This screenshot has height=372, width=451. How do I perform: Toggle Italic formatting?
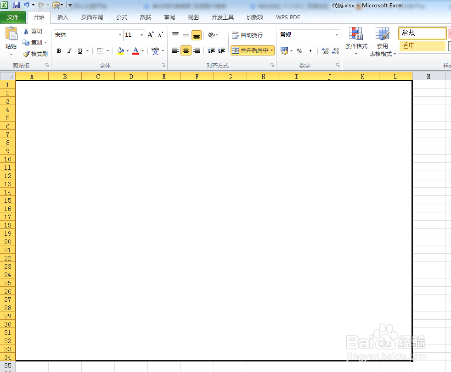pos(69,51)
